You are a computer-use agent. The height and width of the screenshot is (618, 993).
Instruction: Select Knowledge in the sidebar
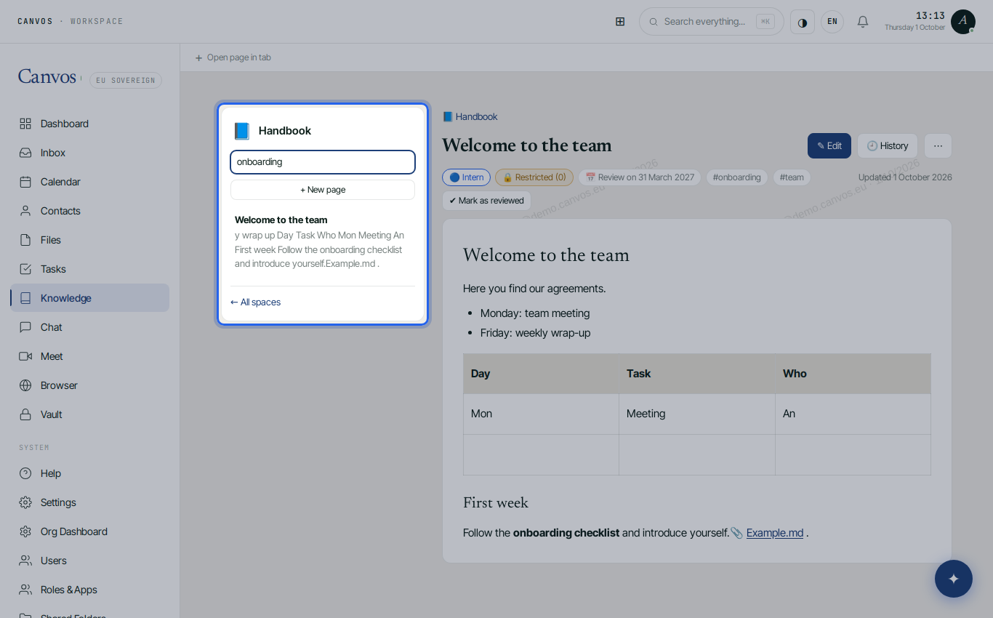[x=89, y=298]
